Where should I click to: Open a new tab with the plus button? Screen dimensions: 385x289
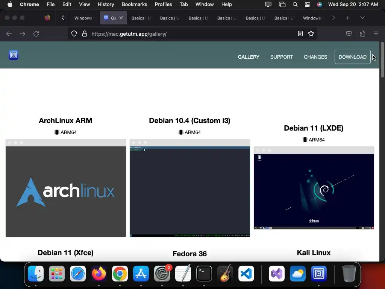tap(347, 18)
